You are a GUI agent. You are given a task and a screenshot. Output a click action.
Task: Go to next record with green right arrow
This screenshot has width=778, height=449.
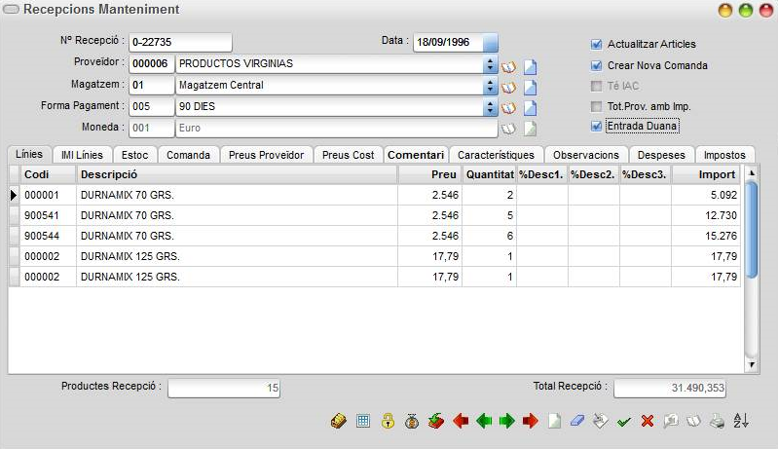[x=506, y=421]
